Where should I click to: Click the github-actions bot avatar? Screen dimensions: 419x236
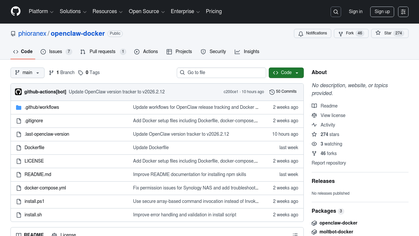18,92
